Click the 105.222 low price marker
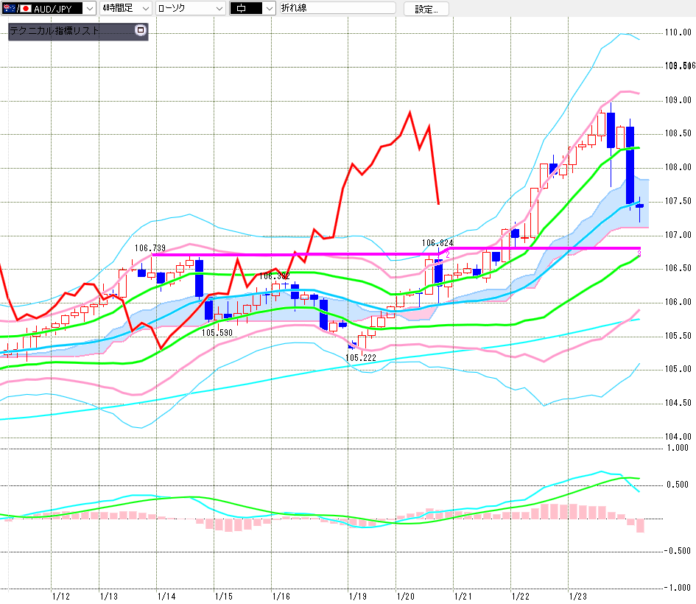Viewport: 696px width, 604px height. [360, 357]
